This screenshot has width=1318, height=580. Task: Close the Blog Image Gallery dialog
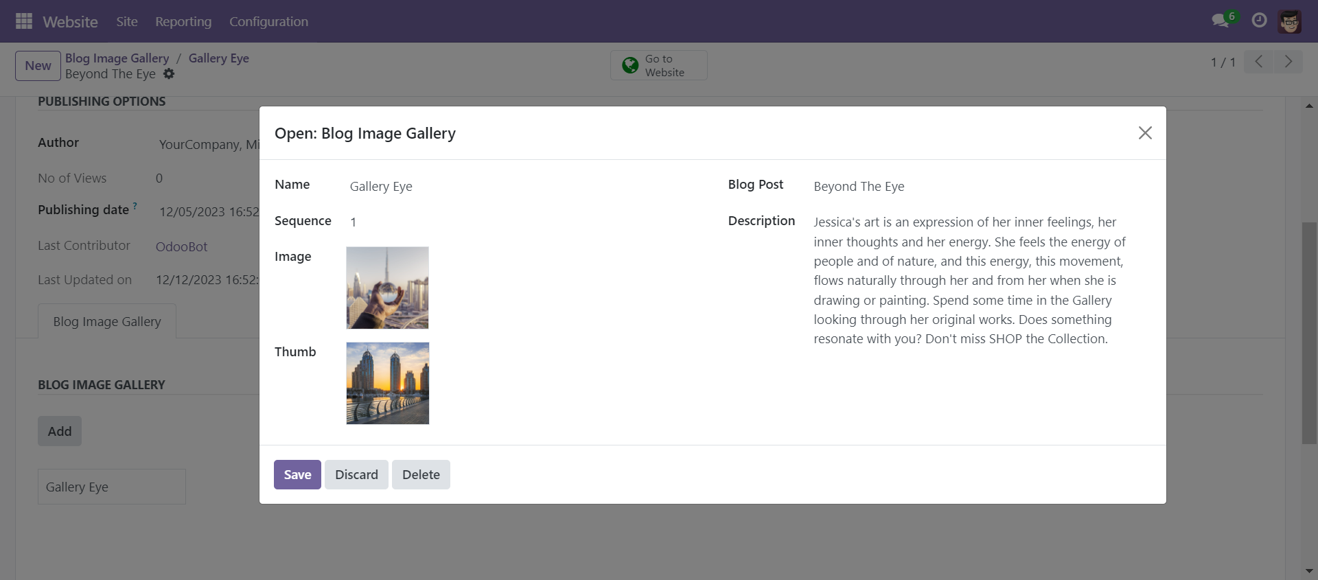click(1145, 133)
